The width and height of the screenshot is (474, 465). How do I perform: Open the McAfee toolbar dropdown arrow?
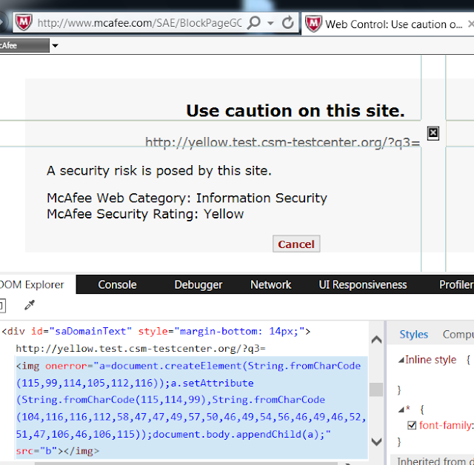click(55, 46)
